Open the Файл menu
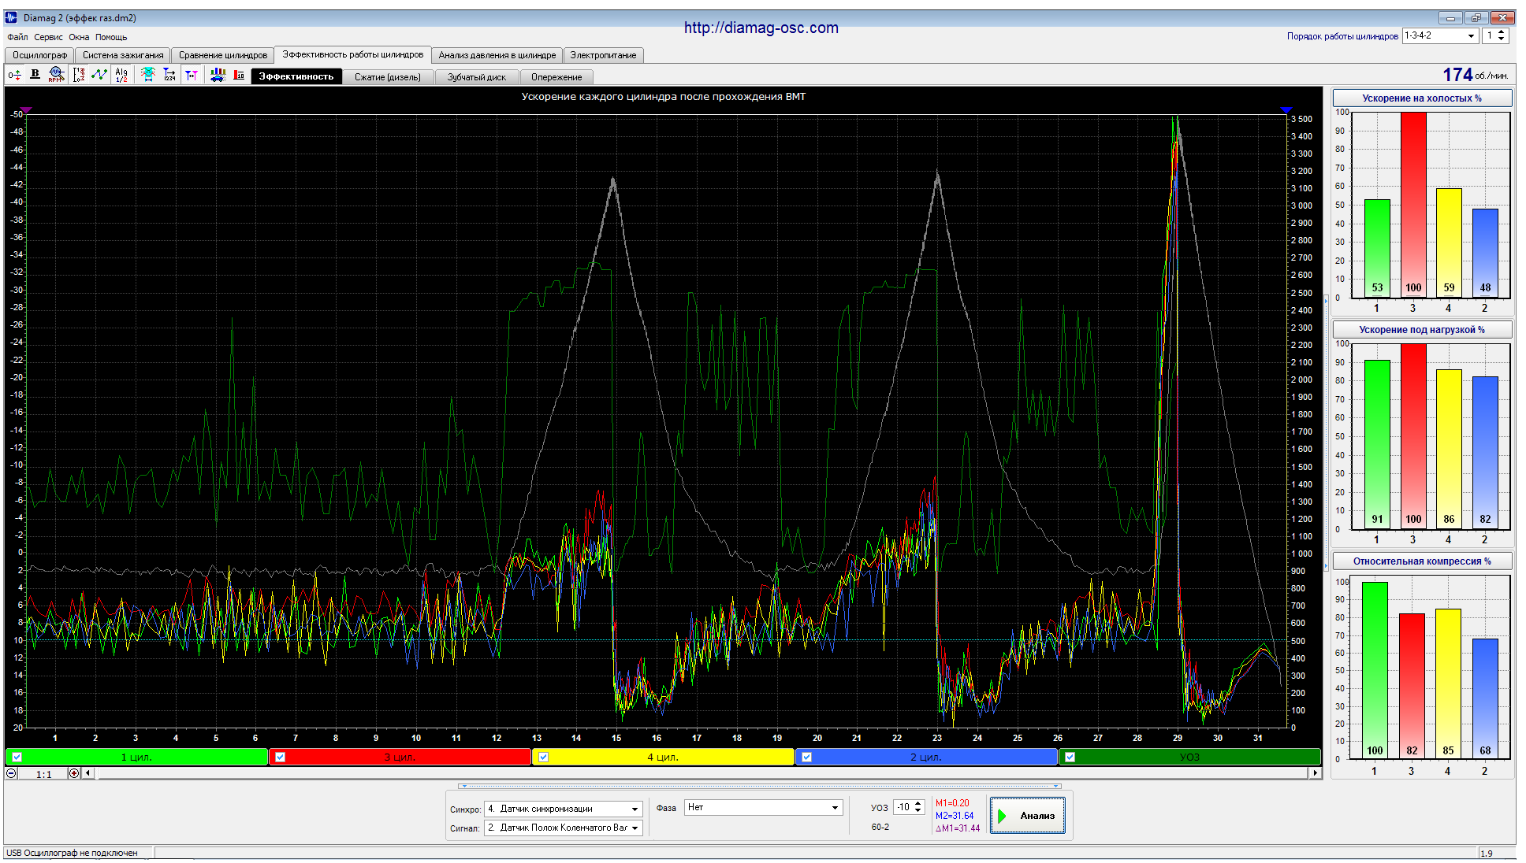 17,37
